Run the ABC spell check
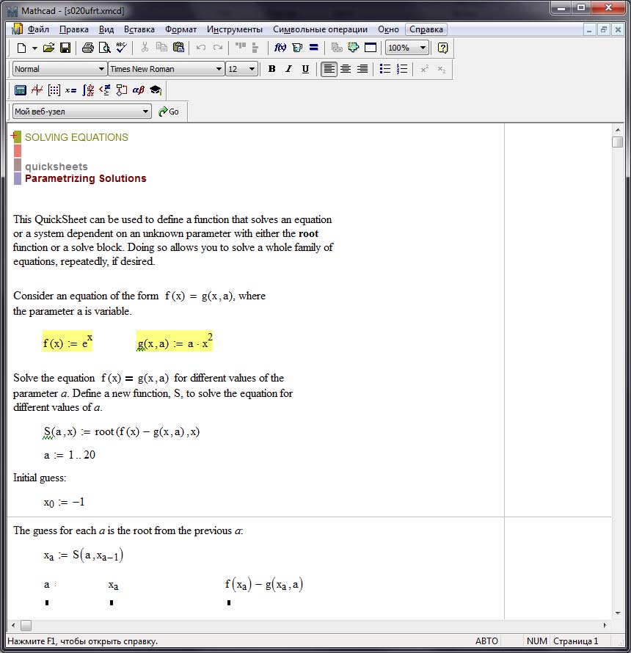631x653 pixels. point(121,48)
